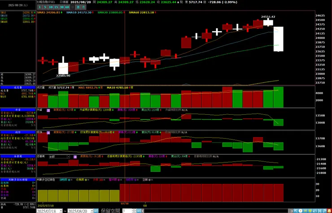Click the large white candlestick on 08/20

point(279,39)
